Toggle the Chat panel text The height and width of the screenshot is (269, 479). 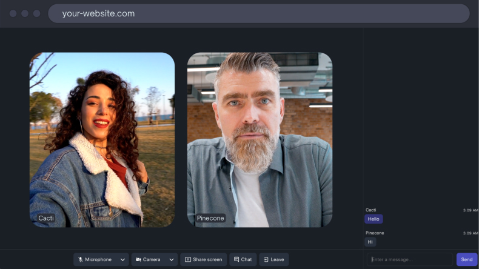pyautogui.click(x=246, y=260)
